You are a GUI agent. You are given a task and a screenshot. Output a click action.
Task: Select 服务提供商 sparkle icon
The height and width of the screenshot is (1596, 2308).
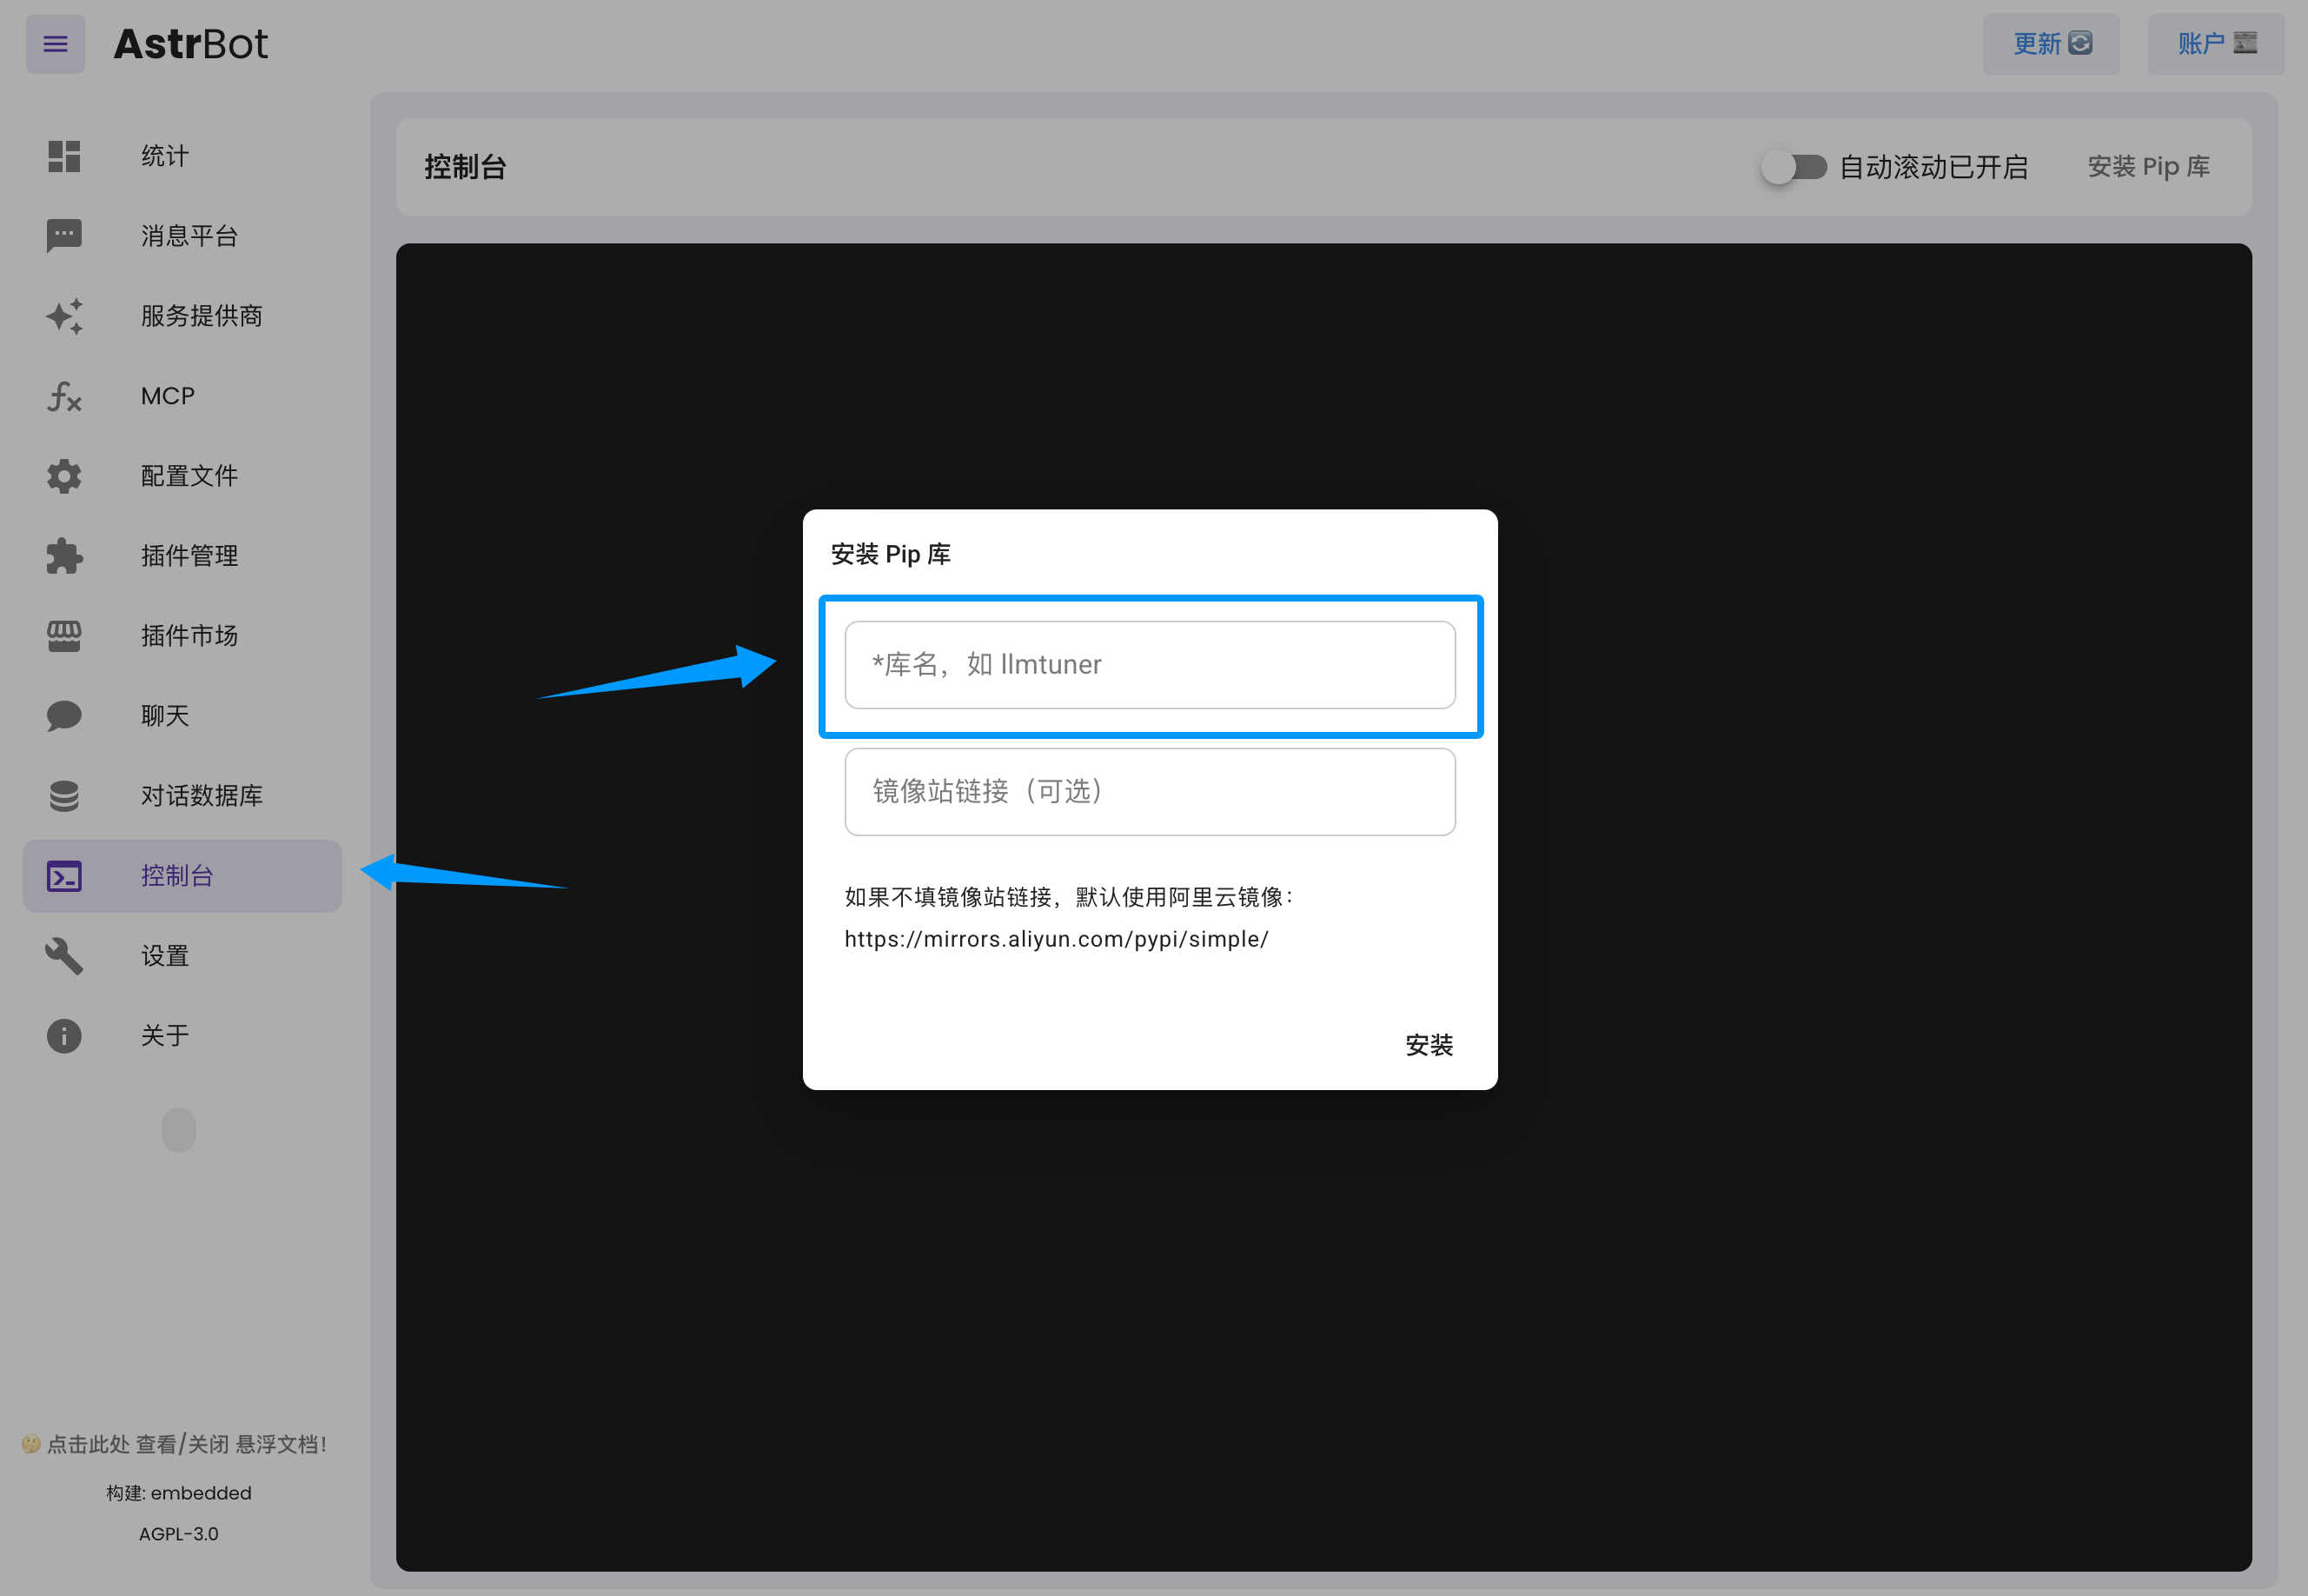(64, 316)
